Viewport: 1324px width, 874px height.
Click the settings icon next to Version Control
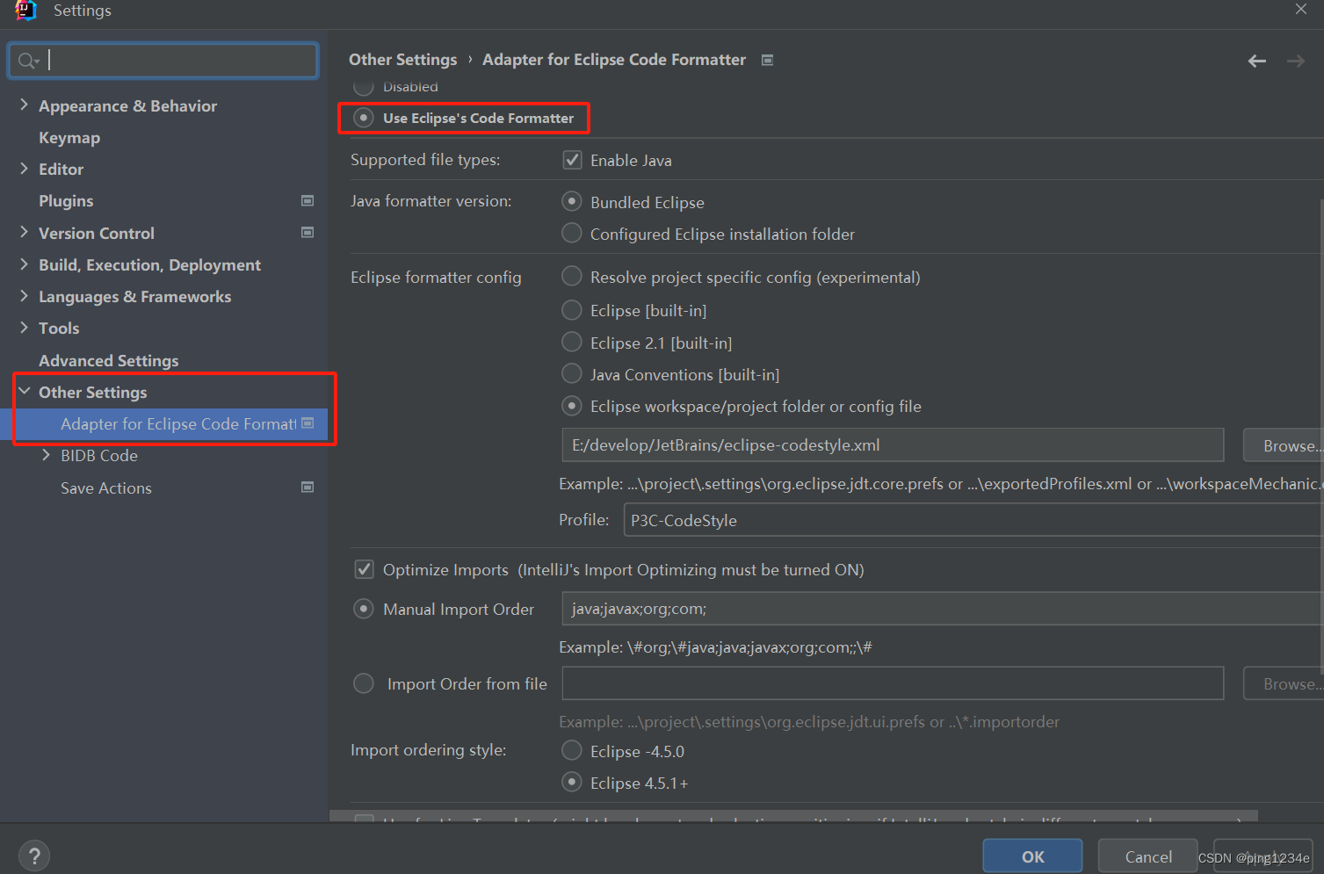tap(307, 232)
